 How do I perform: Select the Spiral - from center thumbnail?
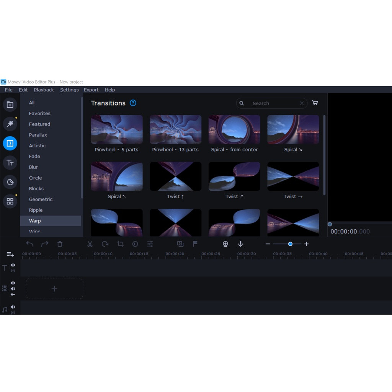tap(234, 129)
